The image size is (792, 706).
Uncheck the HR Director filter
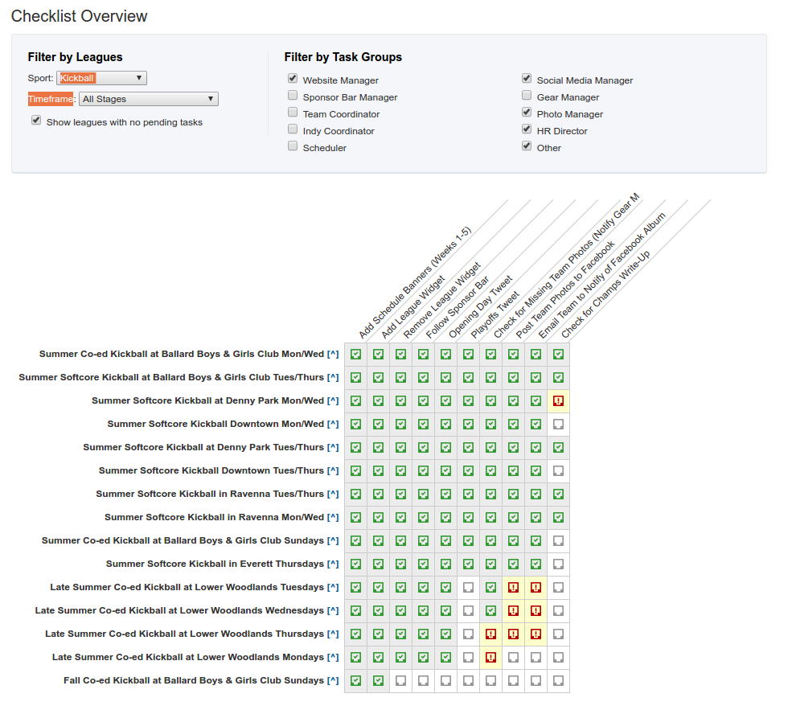526,129
